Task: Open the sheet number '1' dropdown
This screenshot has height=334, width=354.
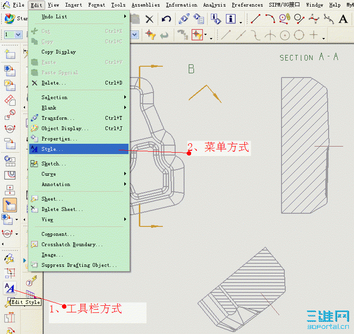Action: coord(18,35)
